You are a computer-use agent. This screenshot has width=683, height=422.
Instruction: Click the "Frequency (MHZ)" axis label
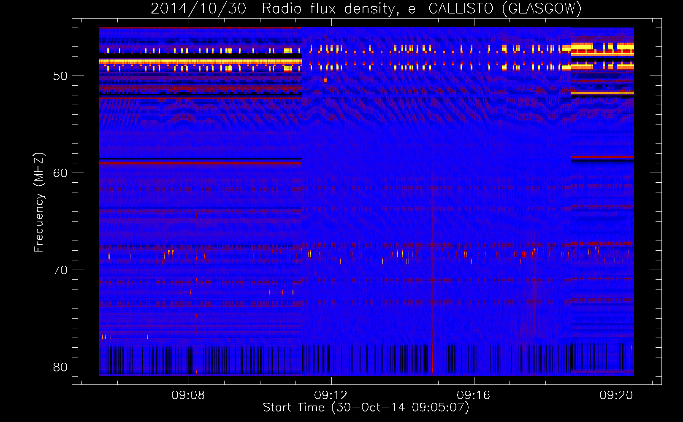tap(38, 203)
